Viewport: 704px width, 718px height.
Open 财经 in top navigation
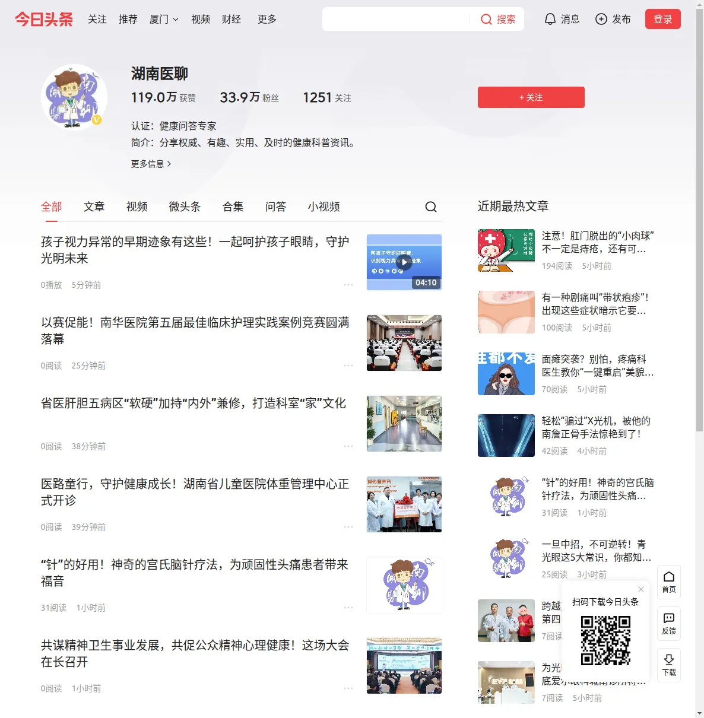[232, 19]
